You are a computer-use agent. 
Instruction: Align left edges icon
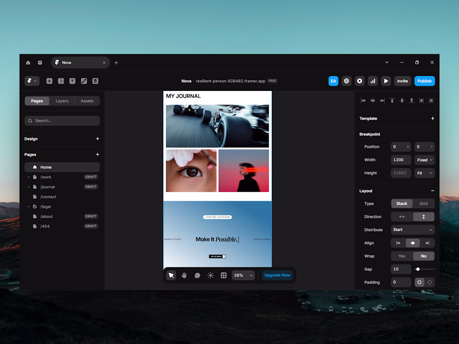click(x=363, y=100)
